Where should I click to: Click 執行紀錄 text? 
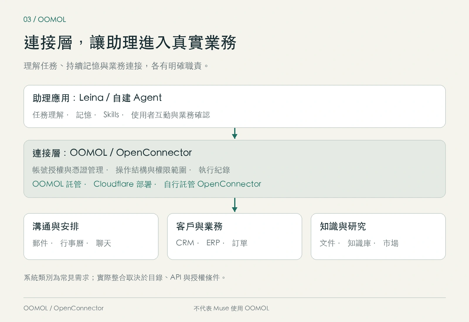pyautogui.click(x=214, y=170)
